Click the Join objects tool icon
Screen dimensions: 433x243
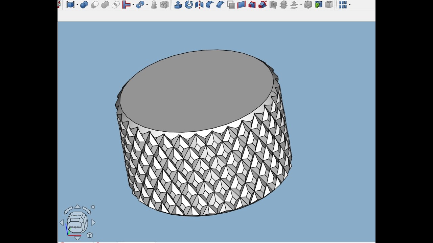click(x=126, y=4)
